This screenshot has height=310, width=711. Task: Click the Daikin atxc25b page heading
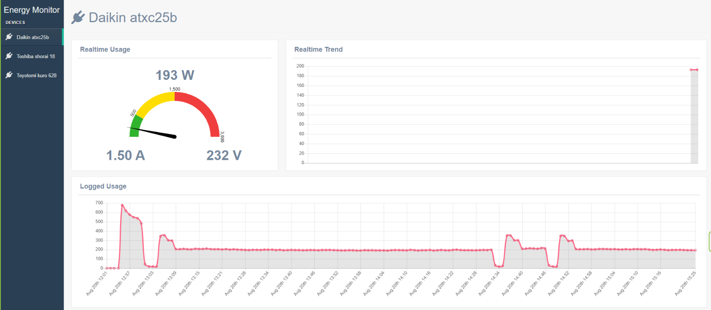[x=133, y=17]
